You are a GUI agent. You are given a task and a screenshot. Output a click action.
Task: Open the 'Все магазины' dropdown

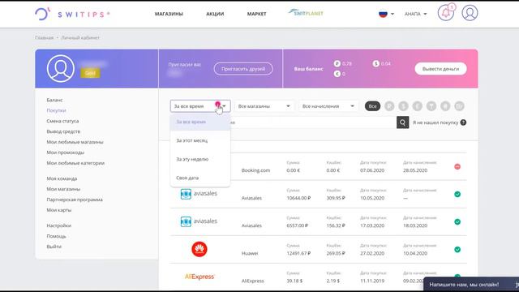pyautogui.click(x=264, y=106)
